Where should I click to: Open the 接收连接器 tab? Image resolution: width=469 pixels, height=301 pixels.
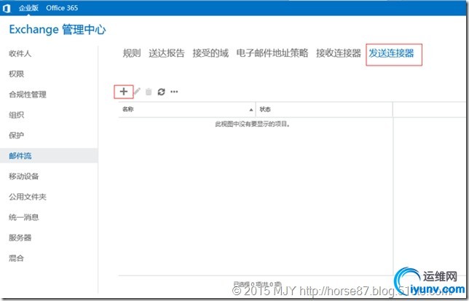[339, 53]
